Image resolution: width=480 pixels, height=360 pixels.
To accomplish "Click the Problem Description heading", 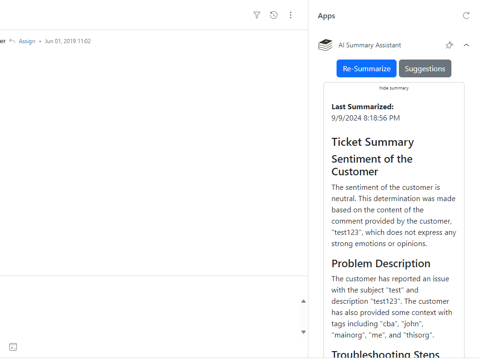I will (381, 263).
